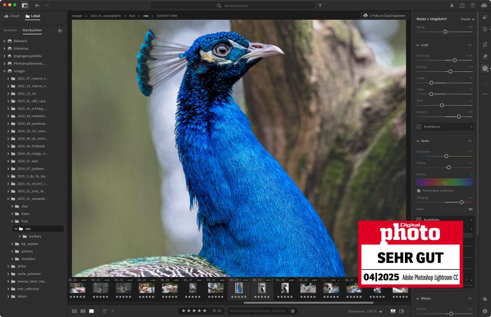Expand the Babylon5 drive tree node

(4, 41)
